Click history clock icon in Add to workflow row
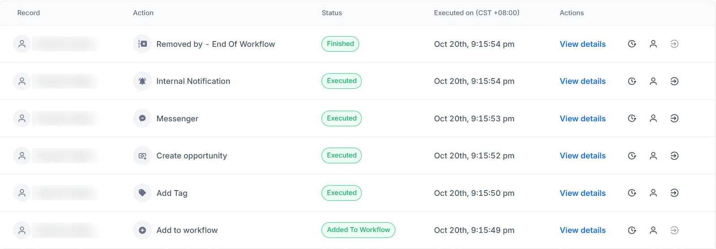The width and height of the screenshot is (716, 249). [x=632, y=230]
